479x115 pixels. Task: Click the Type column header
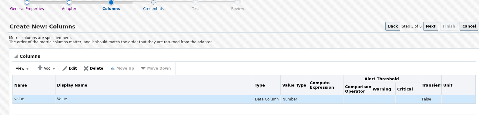click(267, 85)
